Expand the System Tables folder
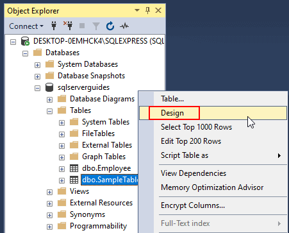Screen dimensions: 289x233 point(62,123)
